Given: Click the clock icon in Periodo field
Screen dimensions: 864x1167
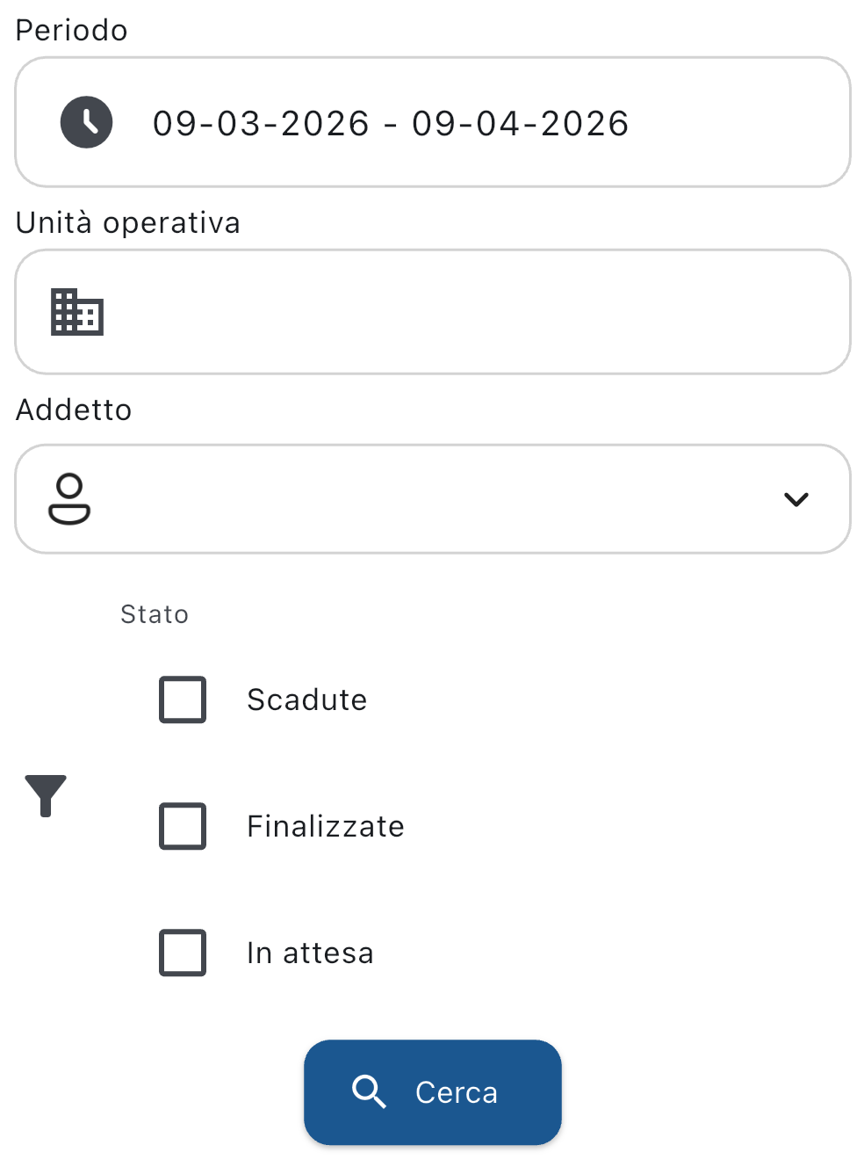Looking at the screenshot, I should click(x=86, y=122).
